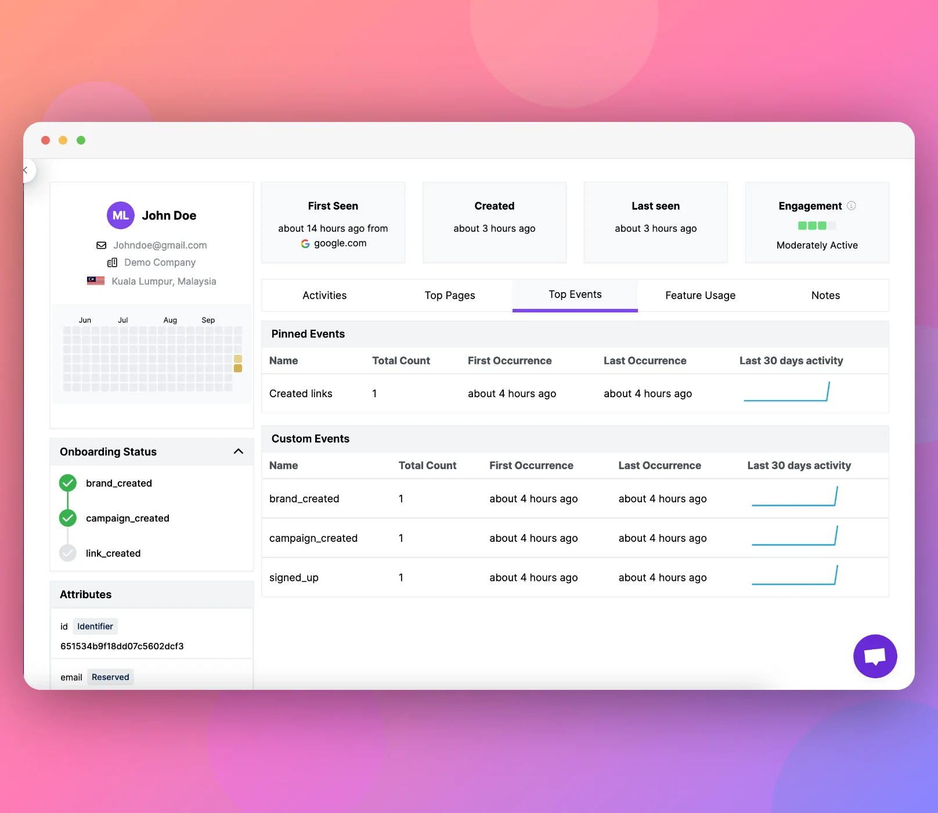
Task: Click the First Occurrence time for signed_up
Action: 533,578
